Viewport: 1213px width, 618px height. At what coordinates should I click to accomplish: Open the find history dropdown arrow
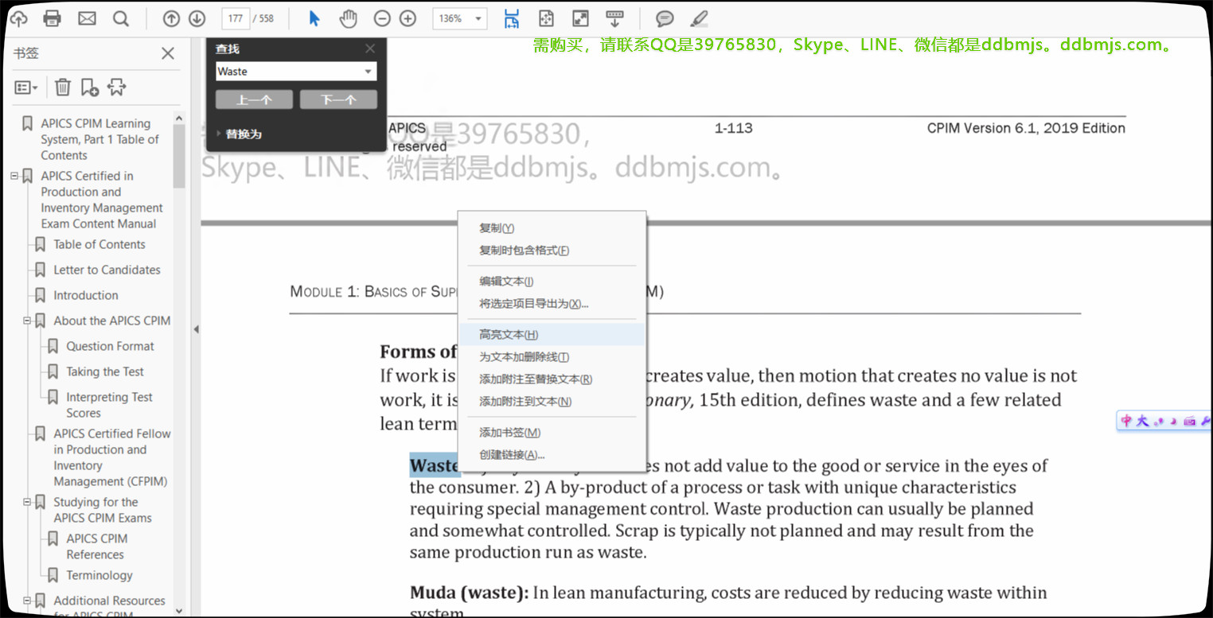pos(368,72)
